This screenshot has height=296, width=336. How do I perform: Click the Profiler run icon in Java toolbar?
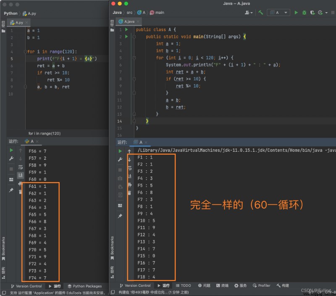point(320,13)
